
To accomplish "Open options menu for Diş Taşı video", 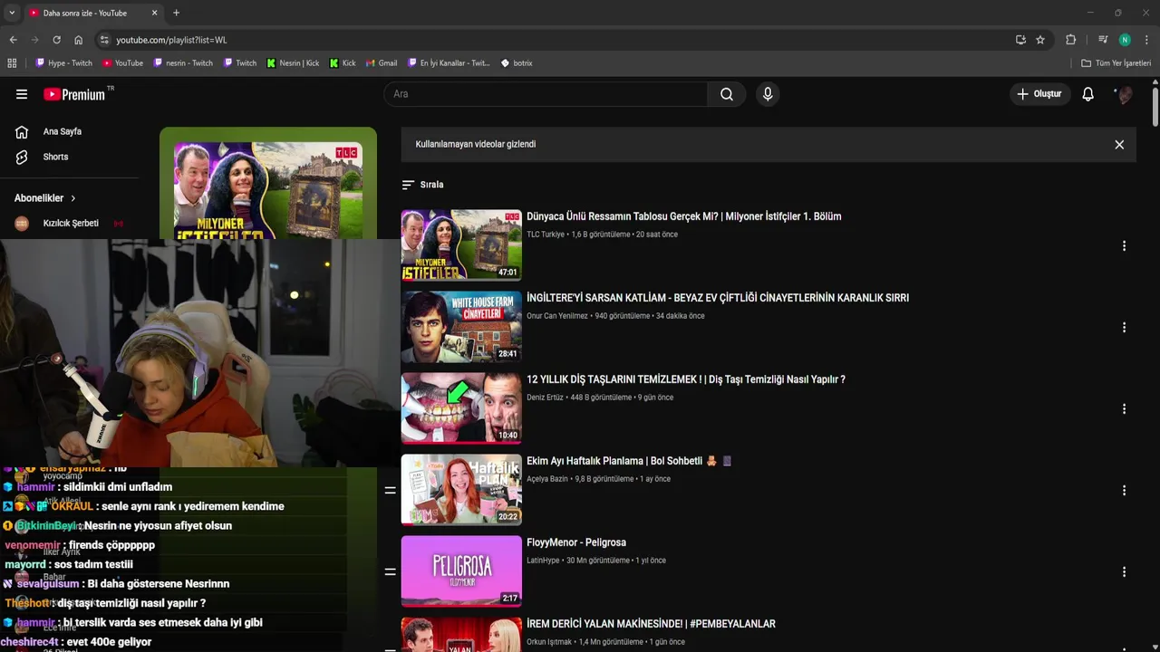I will point(1124,408).
